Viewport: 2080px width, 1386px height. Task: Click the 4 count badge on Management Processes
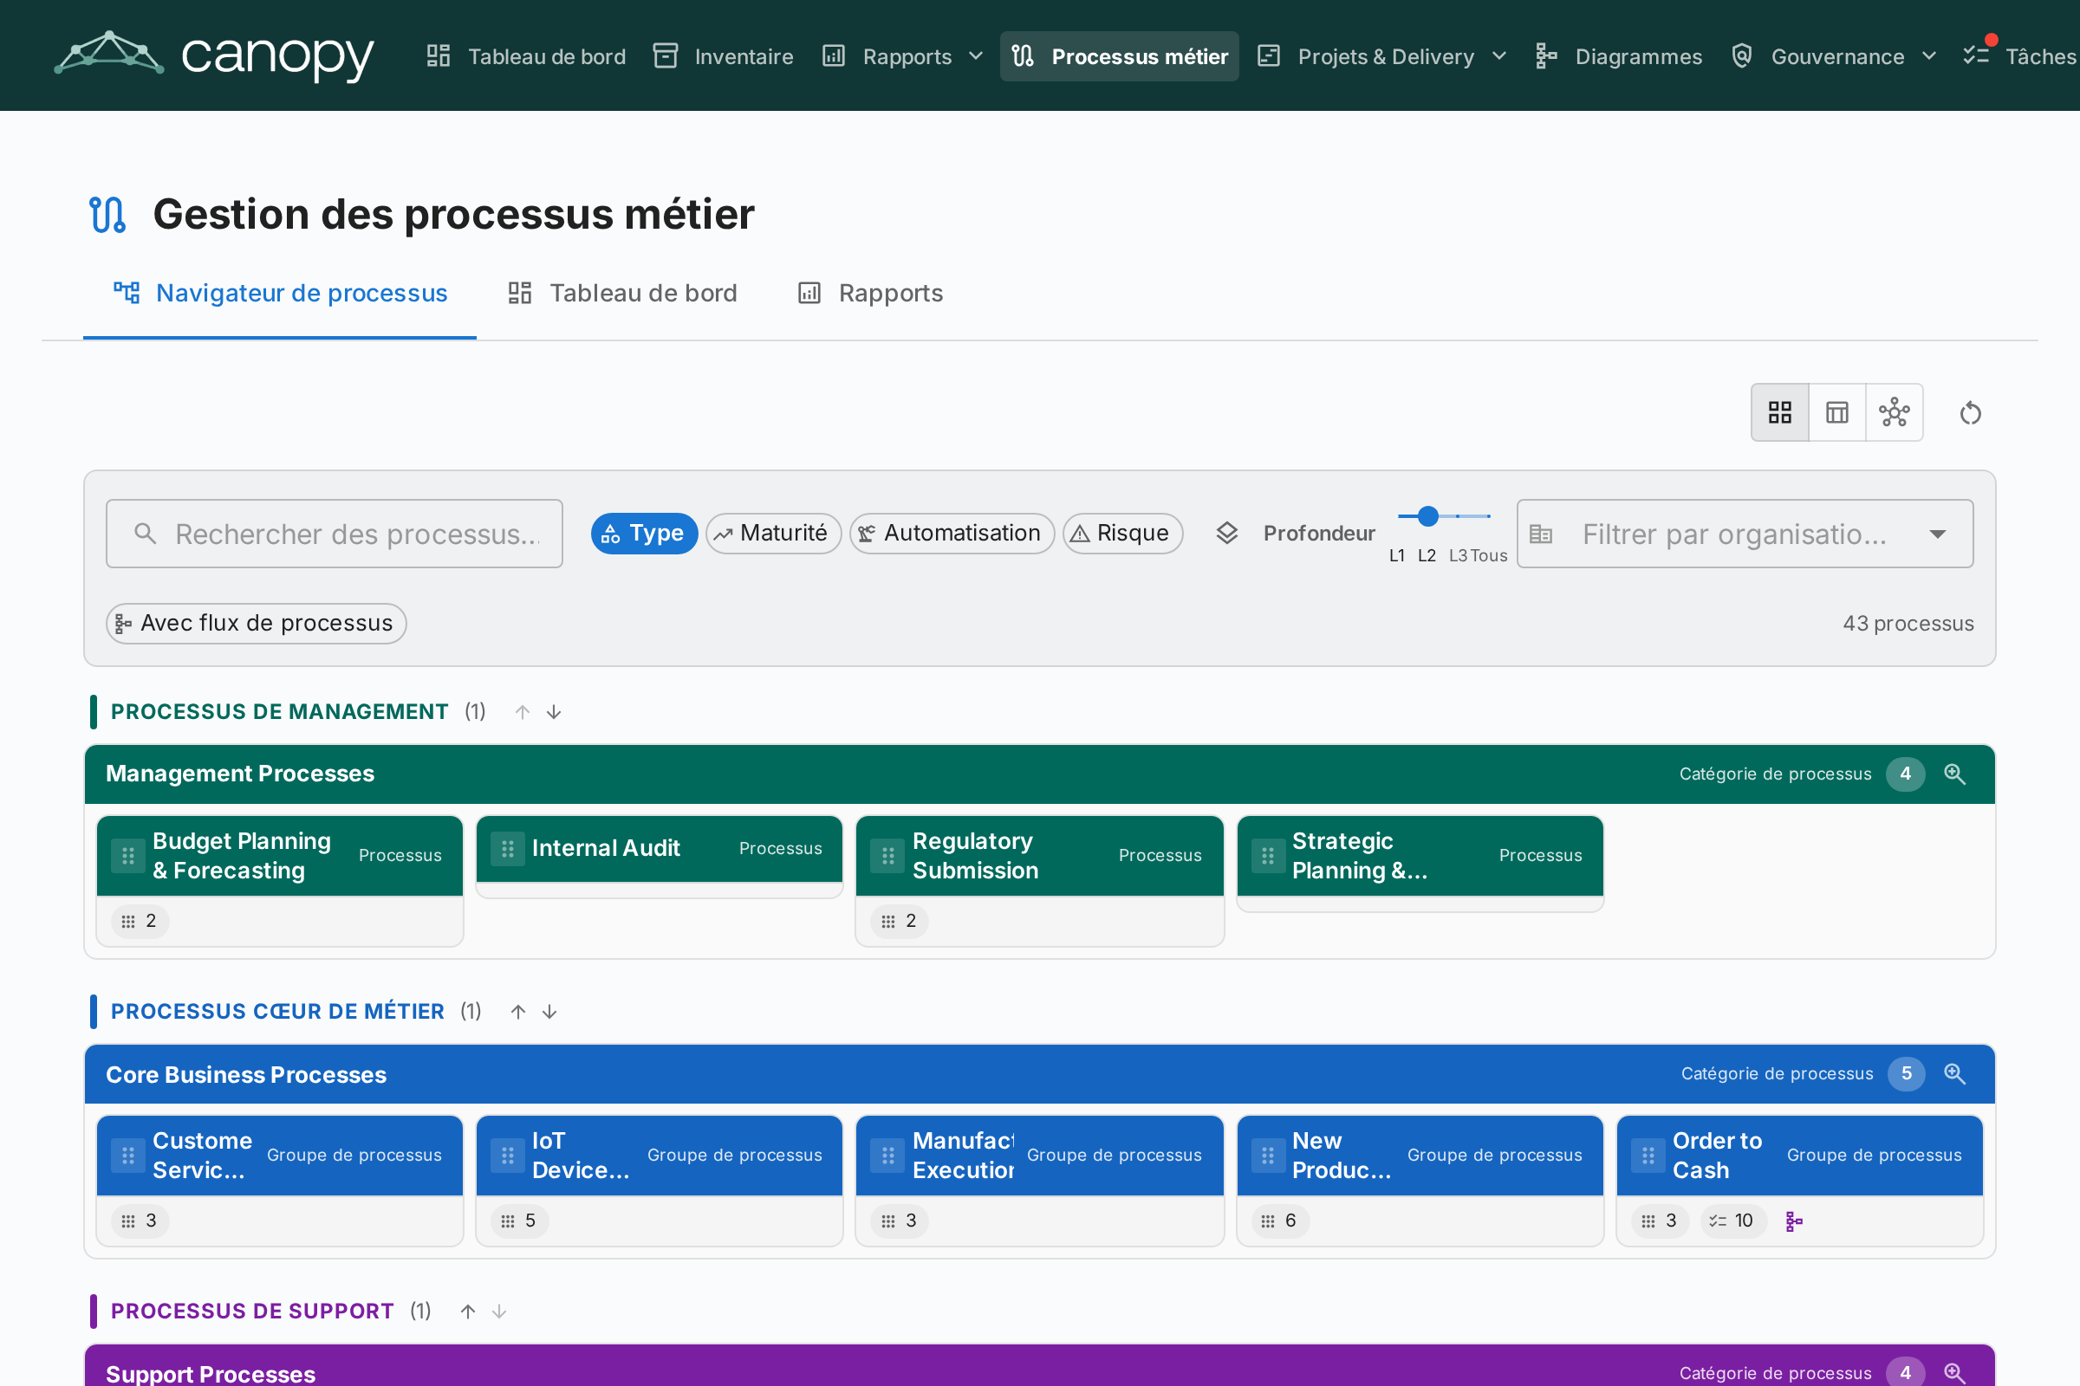[x=1905, y=774]
